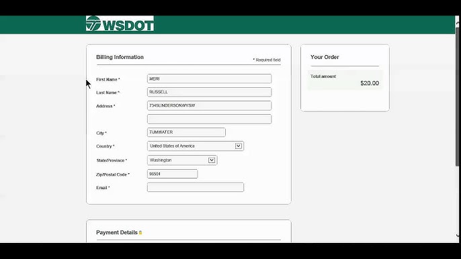This screenshot has height=259, width=461.
Task: Click the "First Name *" label
Action: 108,79
